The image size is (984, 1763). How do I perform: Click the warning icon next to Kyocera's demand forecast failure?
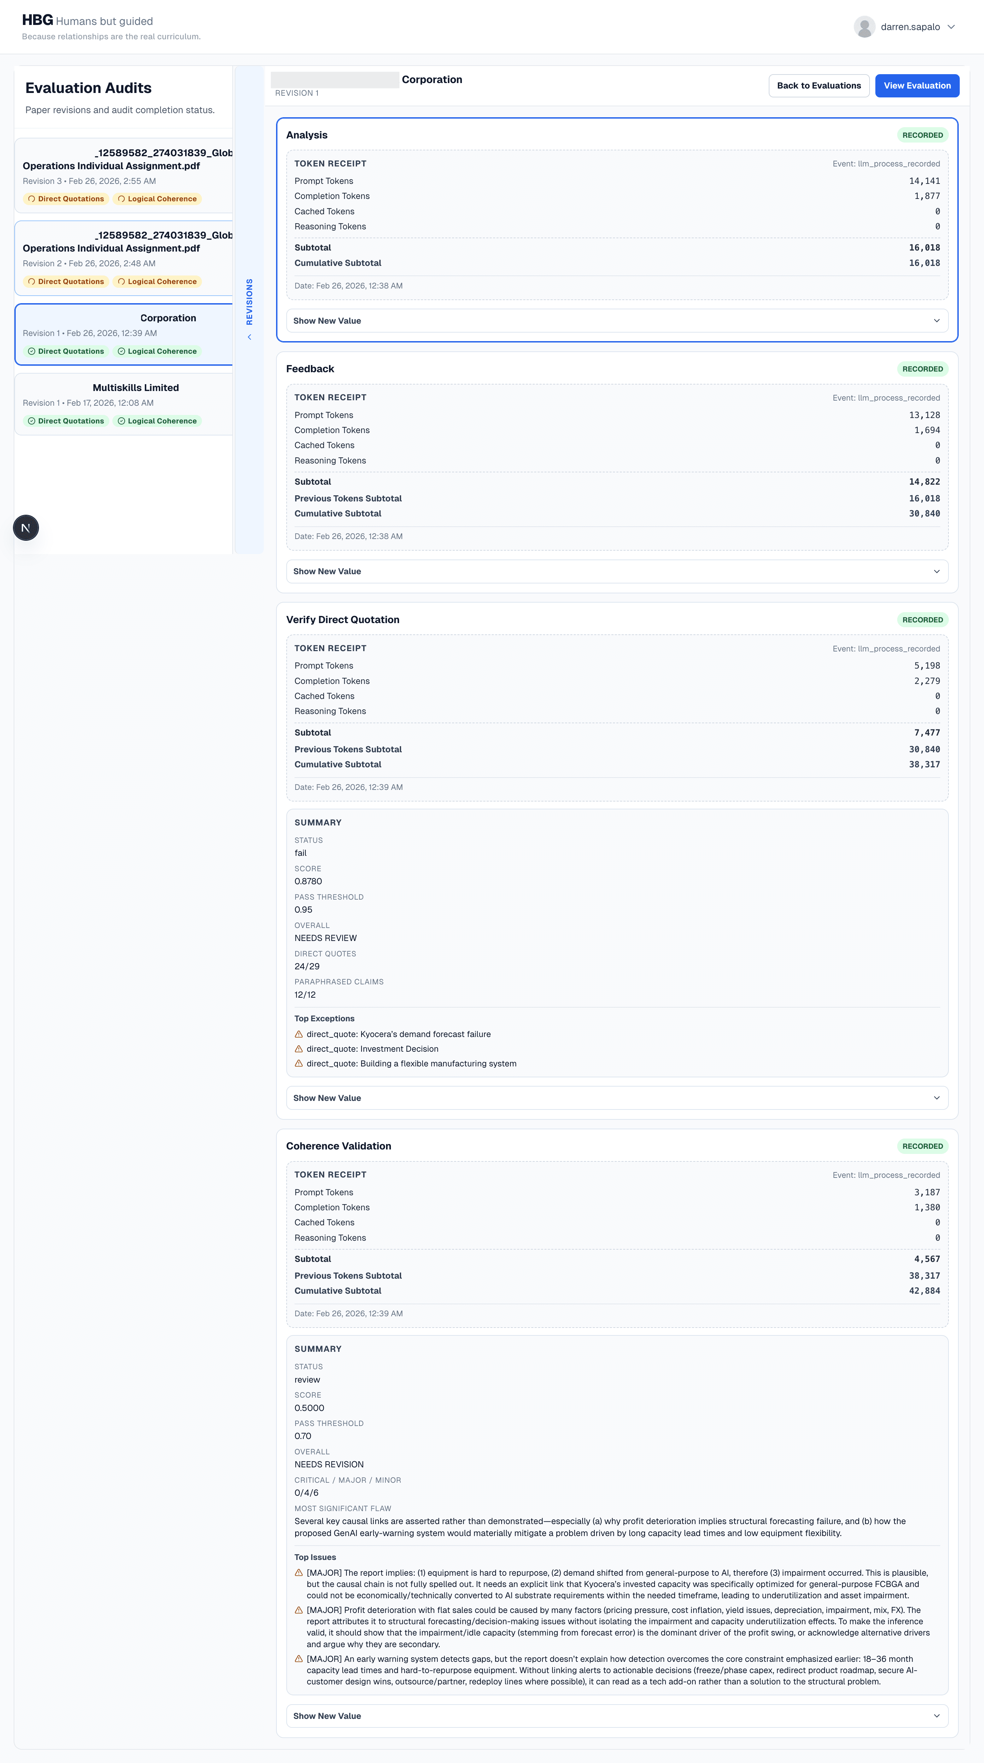tap(299, 1034)
